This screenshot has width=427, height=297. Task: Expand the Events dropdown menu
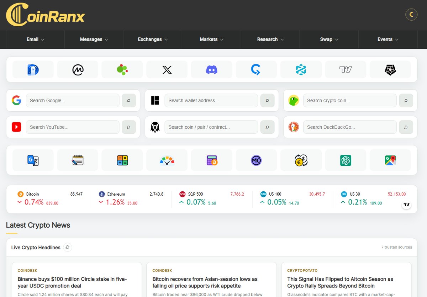(x=388, y=39)
